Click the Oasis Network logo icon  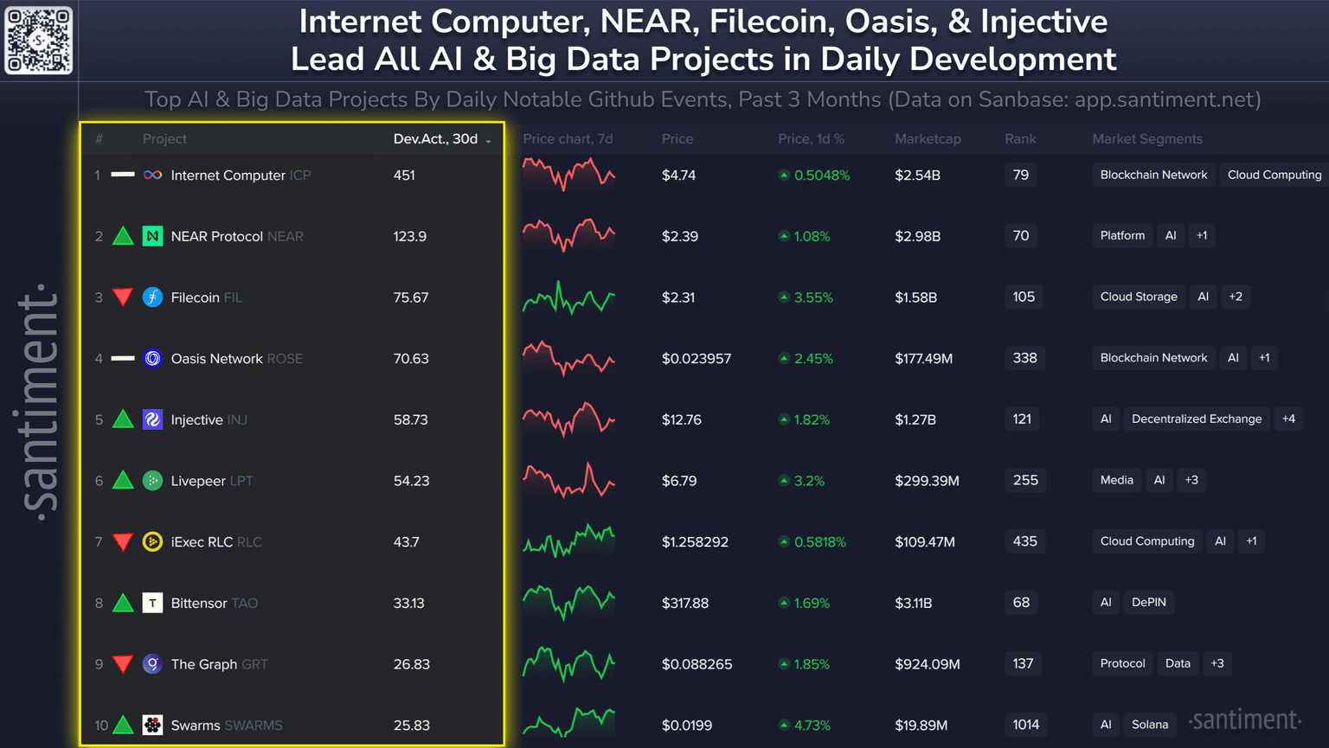(x=152, y=358)
